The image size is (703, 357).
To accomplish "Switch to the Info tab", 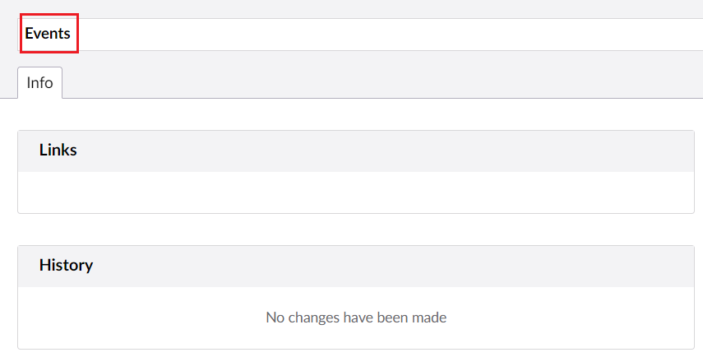I will [x=39, y=83].
